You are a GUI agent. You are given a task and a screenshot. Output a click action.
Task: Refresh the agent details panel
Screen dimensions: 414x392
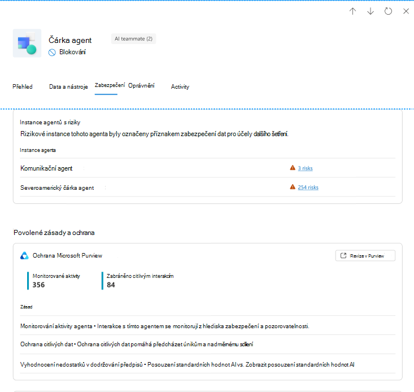[388, 11]
